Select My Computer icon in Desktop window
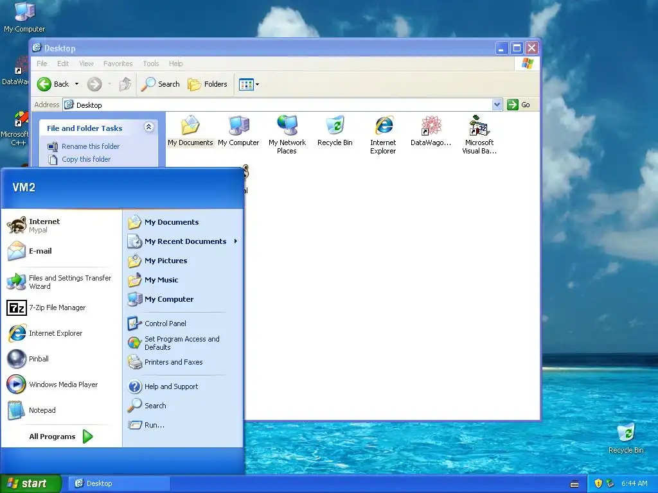 (238, 131)
